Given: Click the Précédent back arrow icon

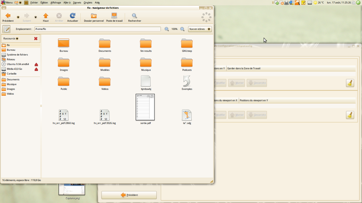Looking at the screenshot, I should (8, 16).
